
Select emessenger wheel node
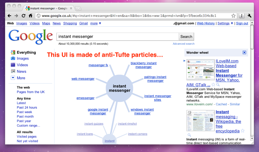(x=85, y=98)
